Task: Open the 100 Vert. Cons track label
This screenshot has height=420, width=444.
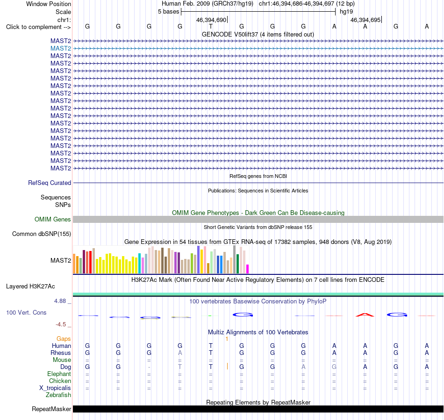Action: click(26, 312)
